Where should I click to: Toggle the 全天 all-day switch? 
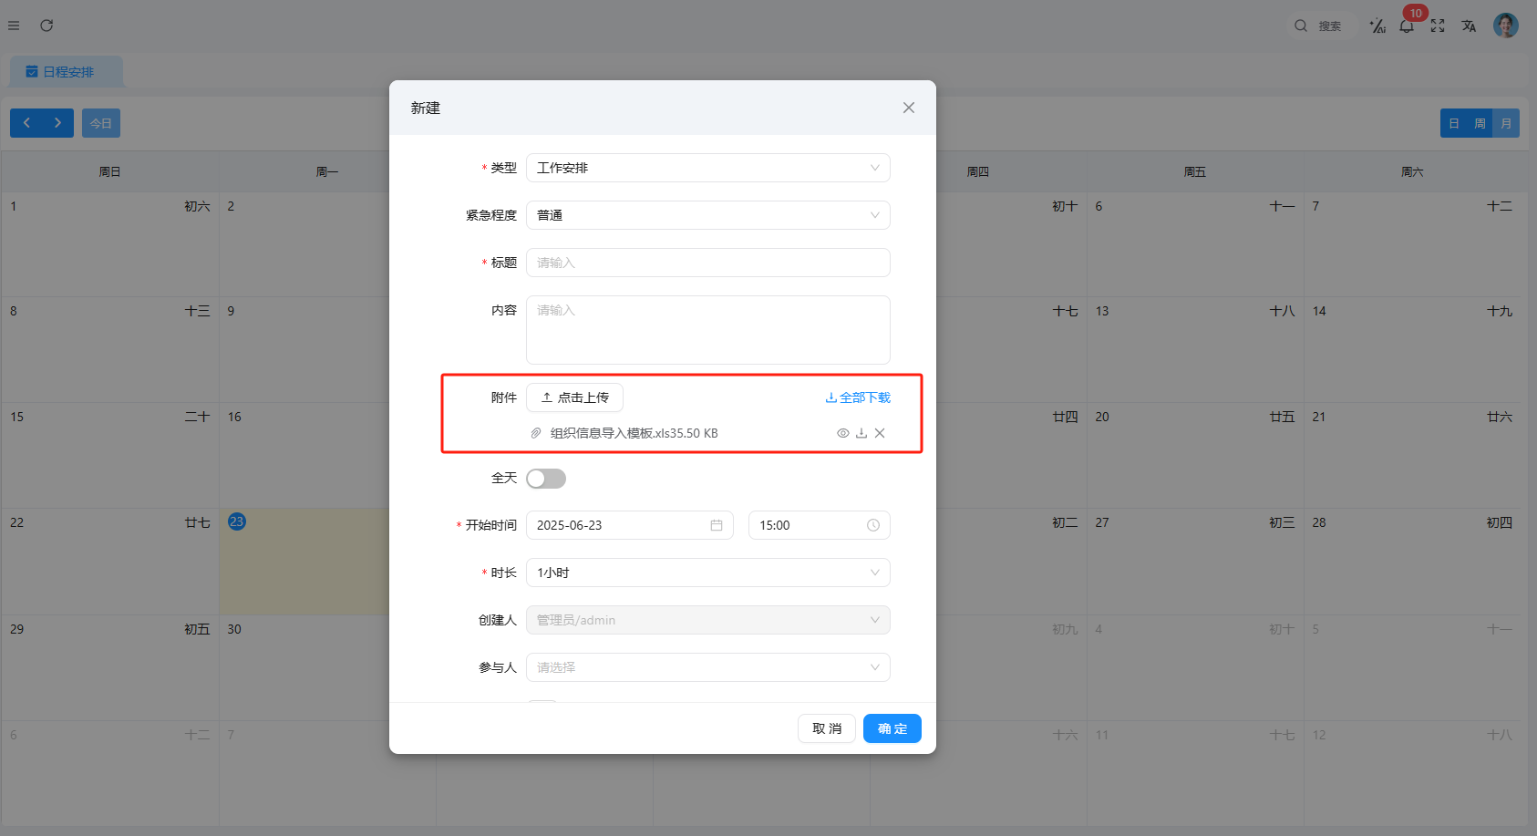[546, 479]
